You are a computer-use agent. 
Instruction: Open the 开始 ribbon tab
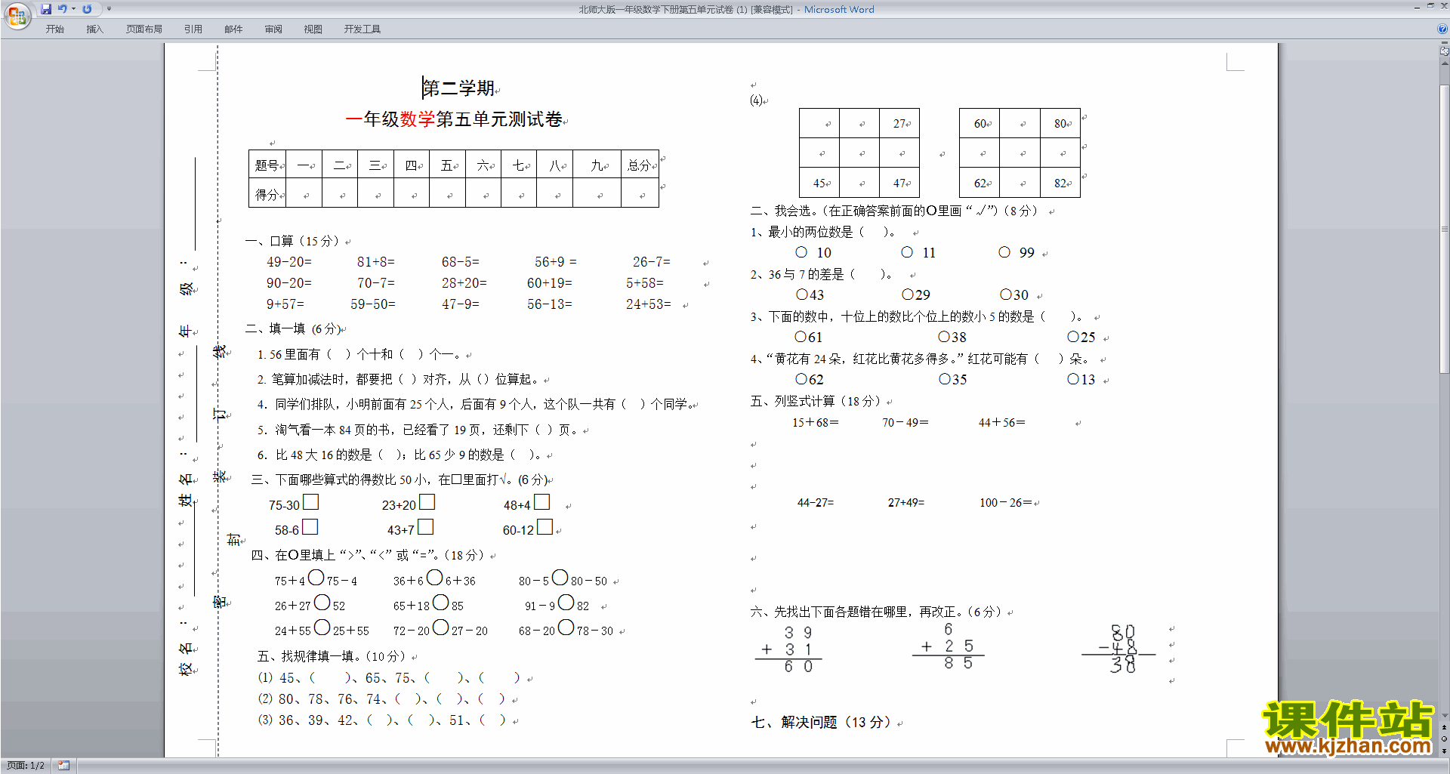coord(54,29)
